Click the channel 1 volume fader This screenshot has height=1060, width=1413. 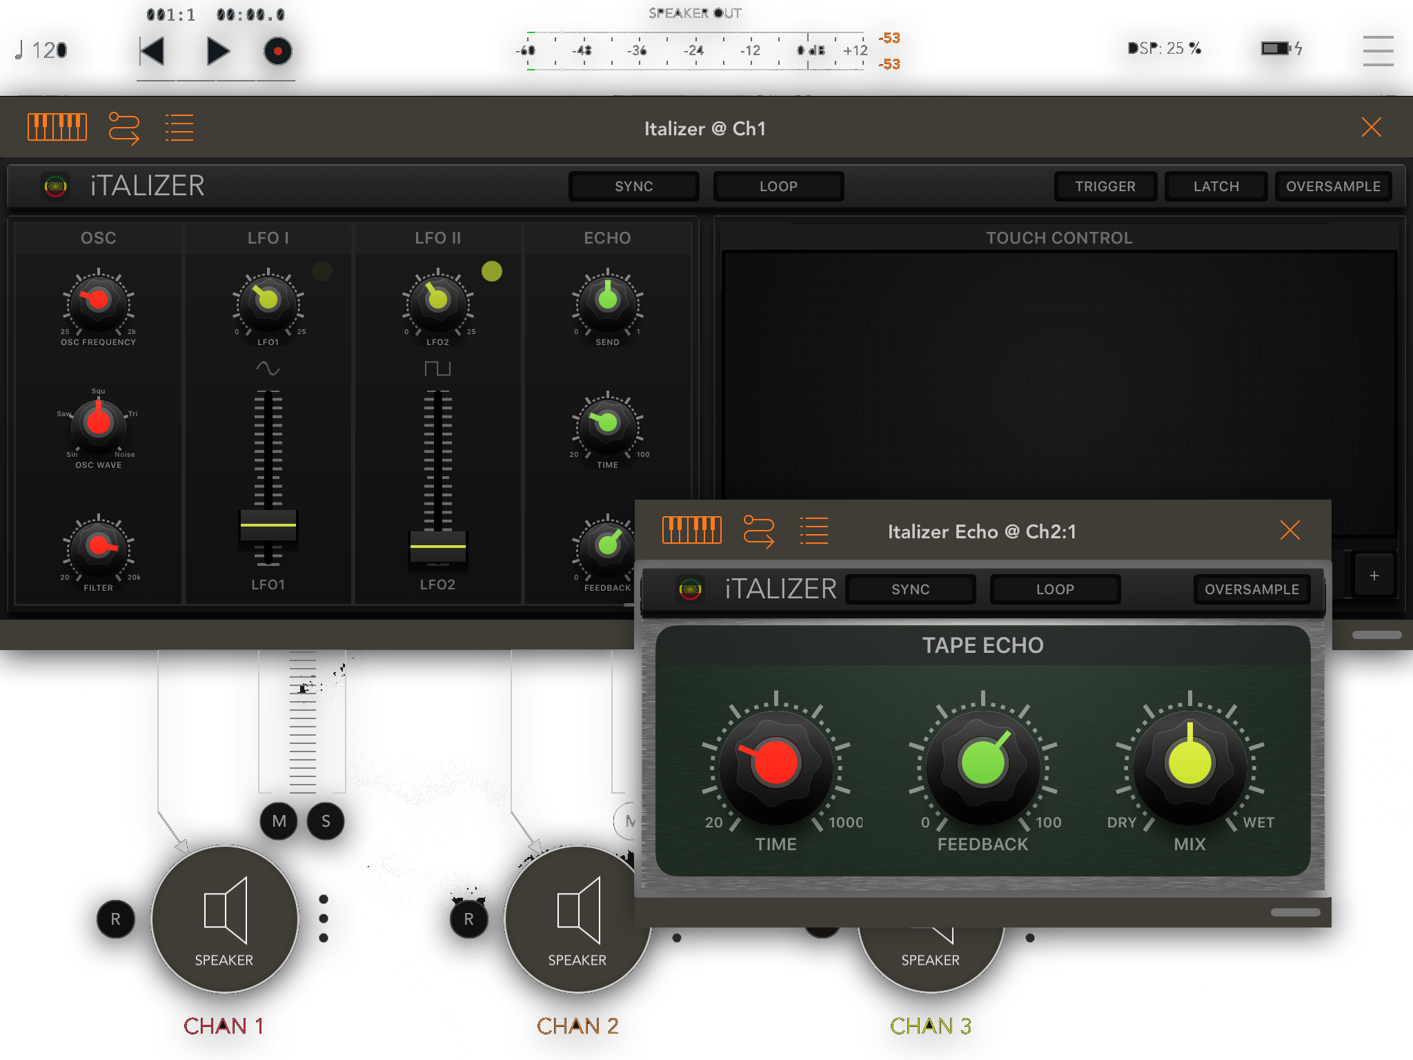[x=302, y=721]
